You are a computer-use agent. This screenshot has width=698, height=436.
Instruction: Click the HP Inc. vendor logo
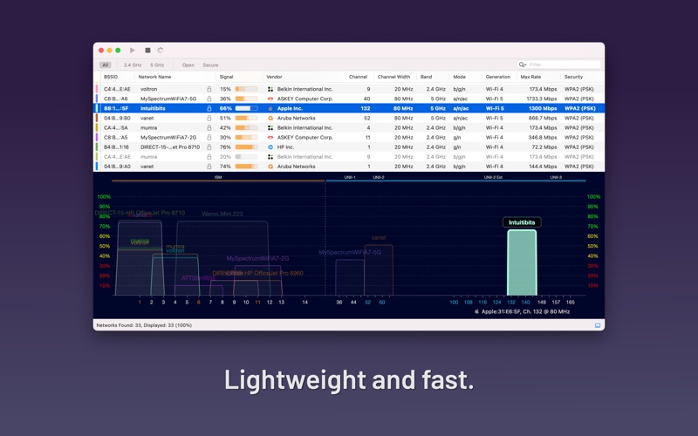pos(270,147)
